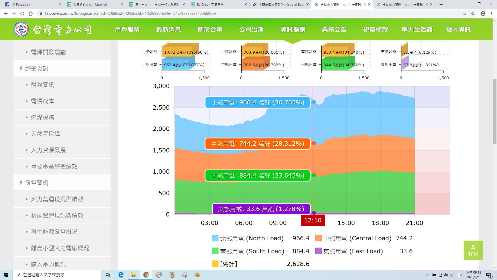The height and width of the screenshot is (280, 497).
Task: Open 重要電業經營績效 in the sidebar
Action: pos(62,166)
